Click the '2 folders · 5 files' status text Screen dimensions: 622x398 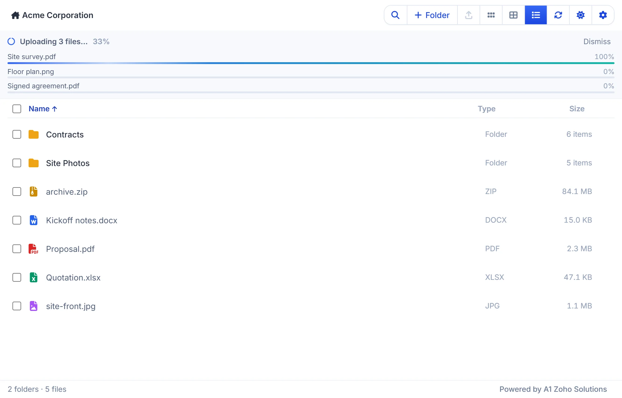point(37,389)
